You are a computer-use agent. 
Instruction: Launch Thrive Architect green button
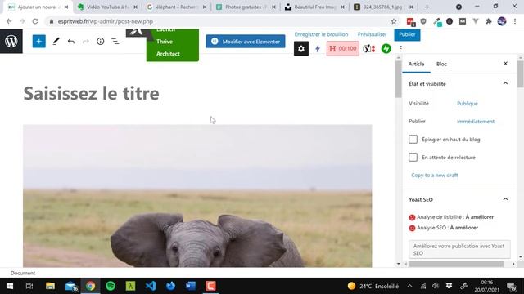click(173, 45)
